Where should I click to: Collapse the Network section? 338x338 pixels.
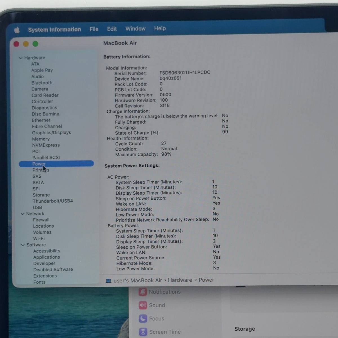23,214
